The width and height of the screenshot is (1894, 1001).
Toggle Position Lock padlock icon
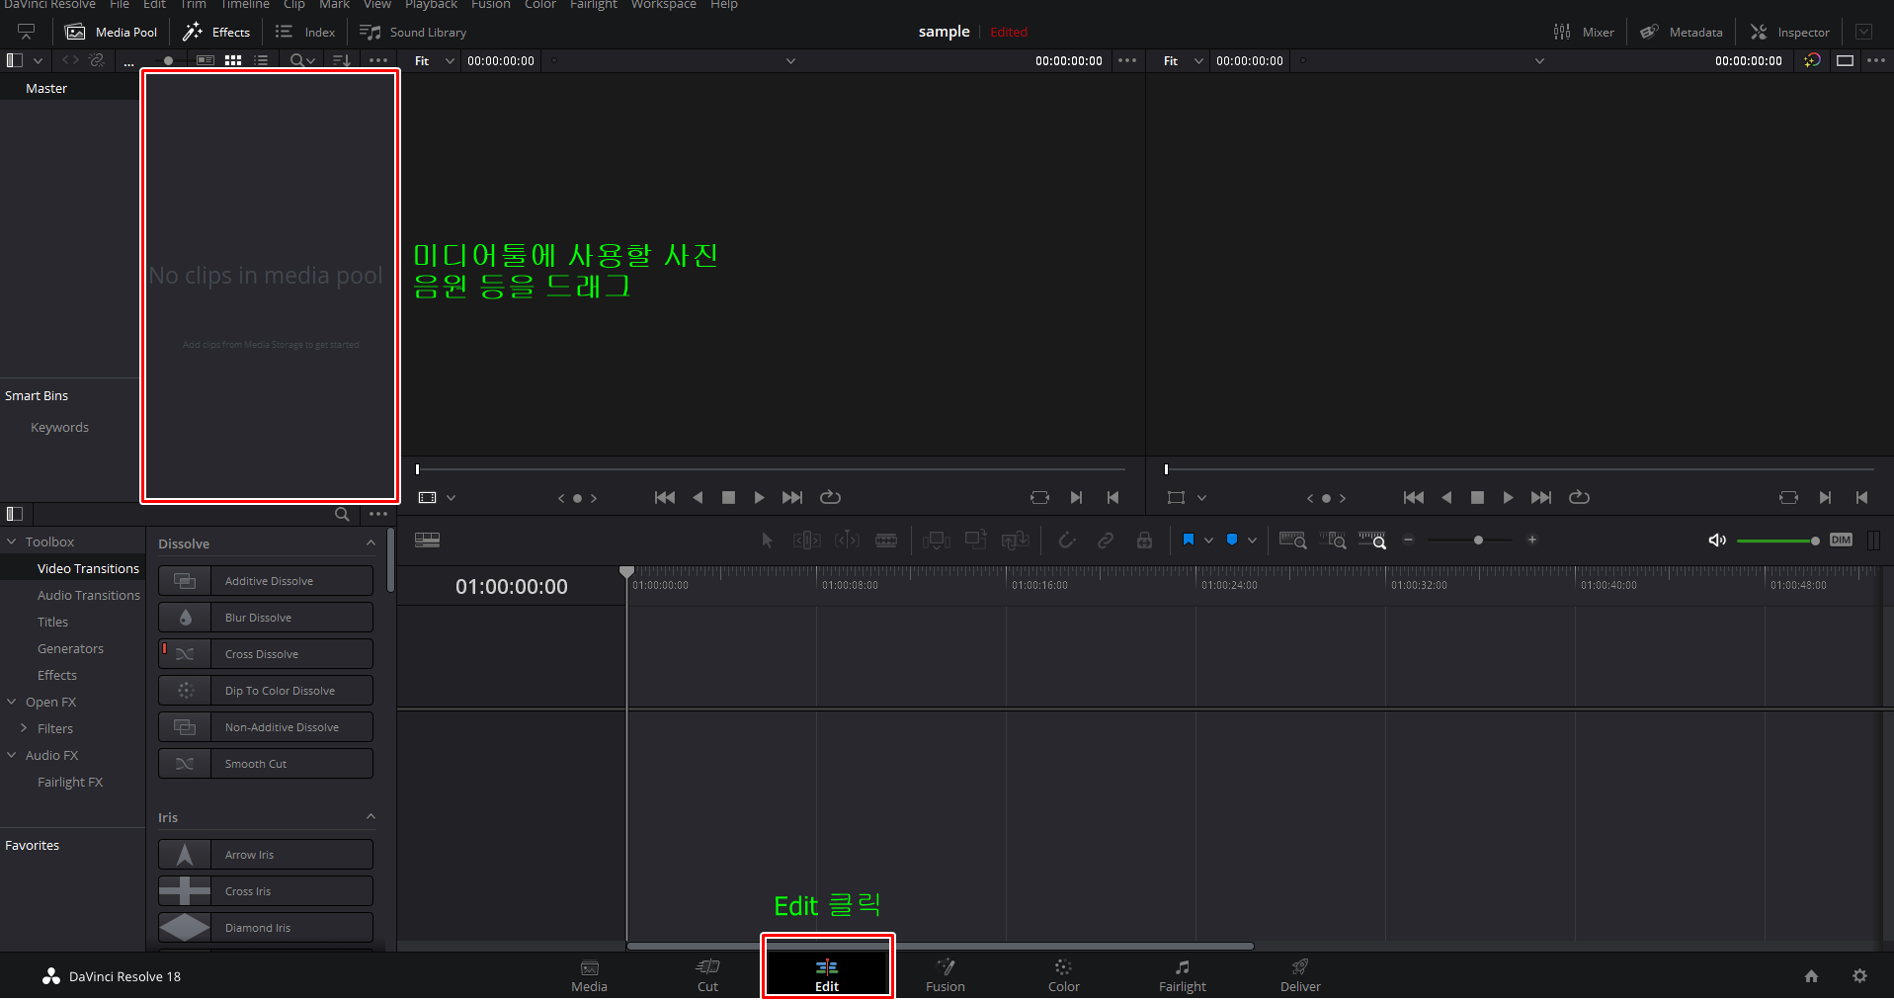[1144, 540]
